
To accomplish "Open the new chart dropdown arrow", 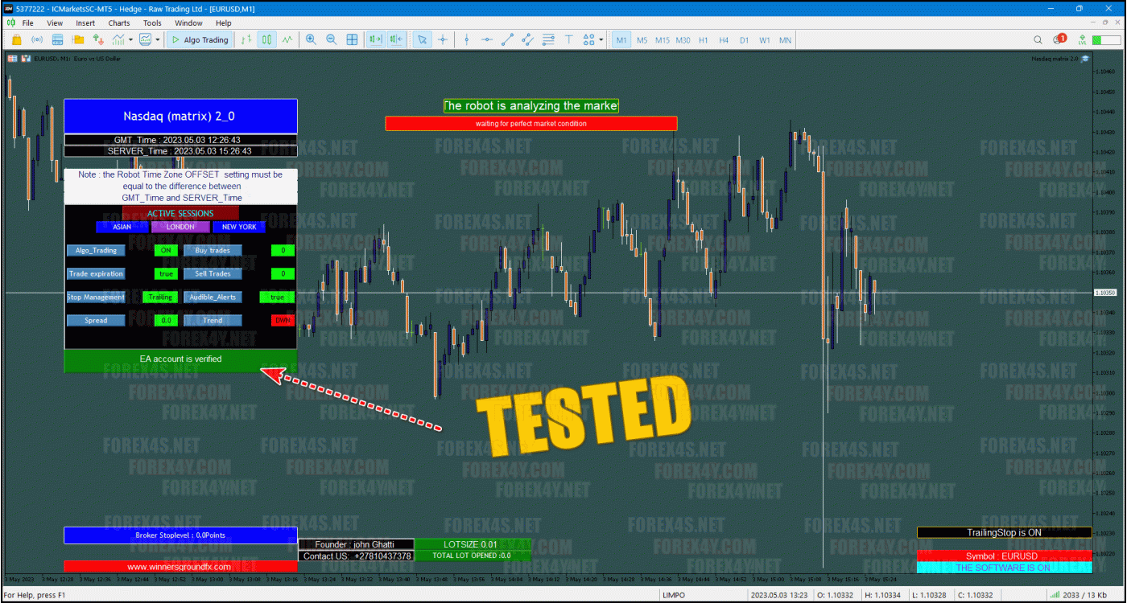I will (130, 39).
